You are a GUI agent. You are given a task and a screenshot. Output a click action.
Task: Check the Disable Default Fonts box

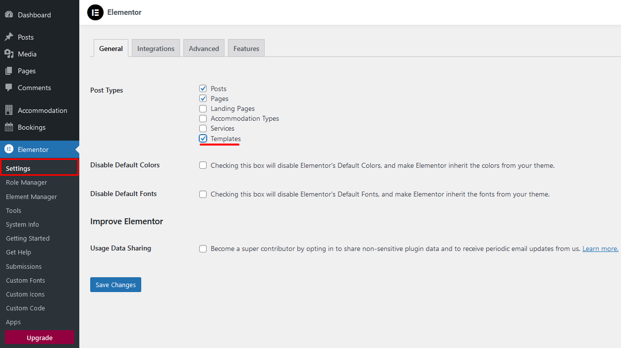coord(203,194)
